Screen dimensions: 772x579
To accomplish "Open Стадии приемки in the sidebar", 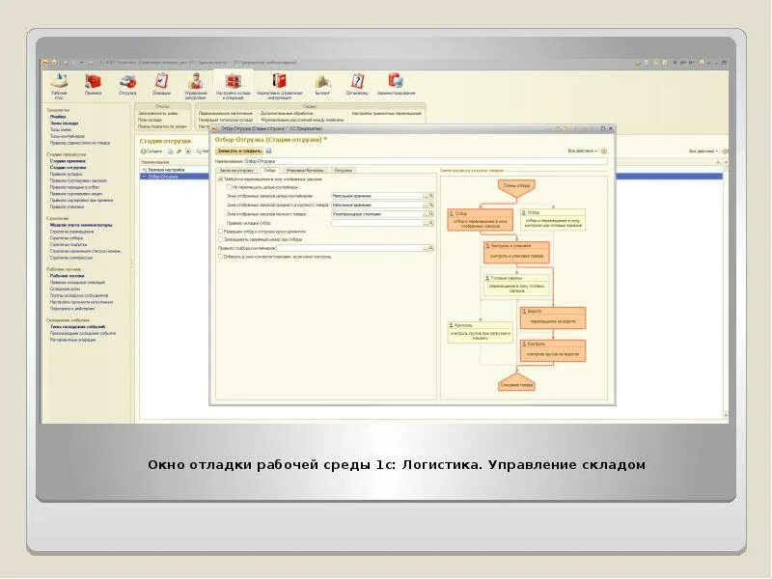I will click(68, 161).
